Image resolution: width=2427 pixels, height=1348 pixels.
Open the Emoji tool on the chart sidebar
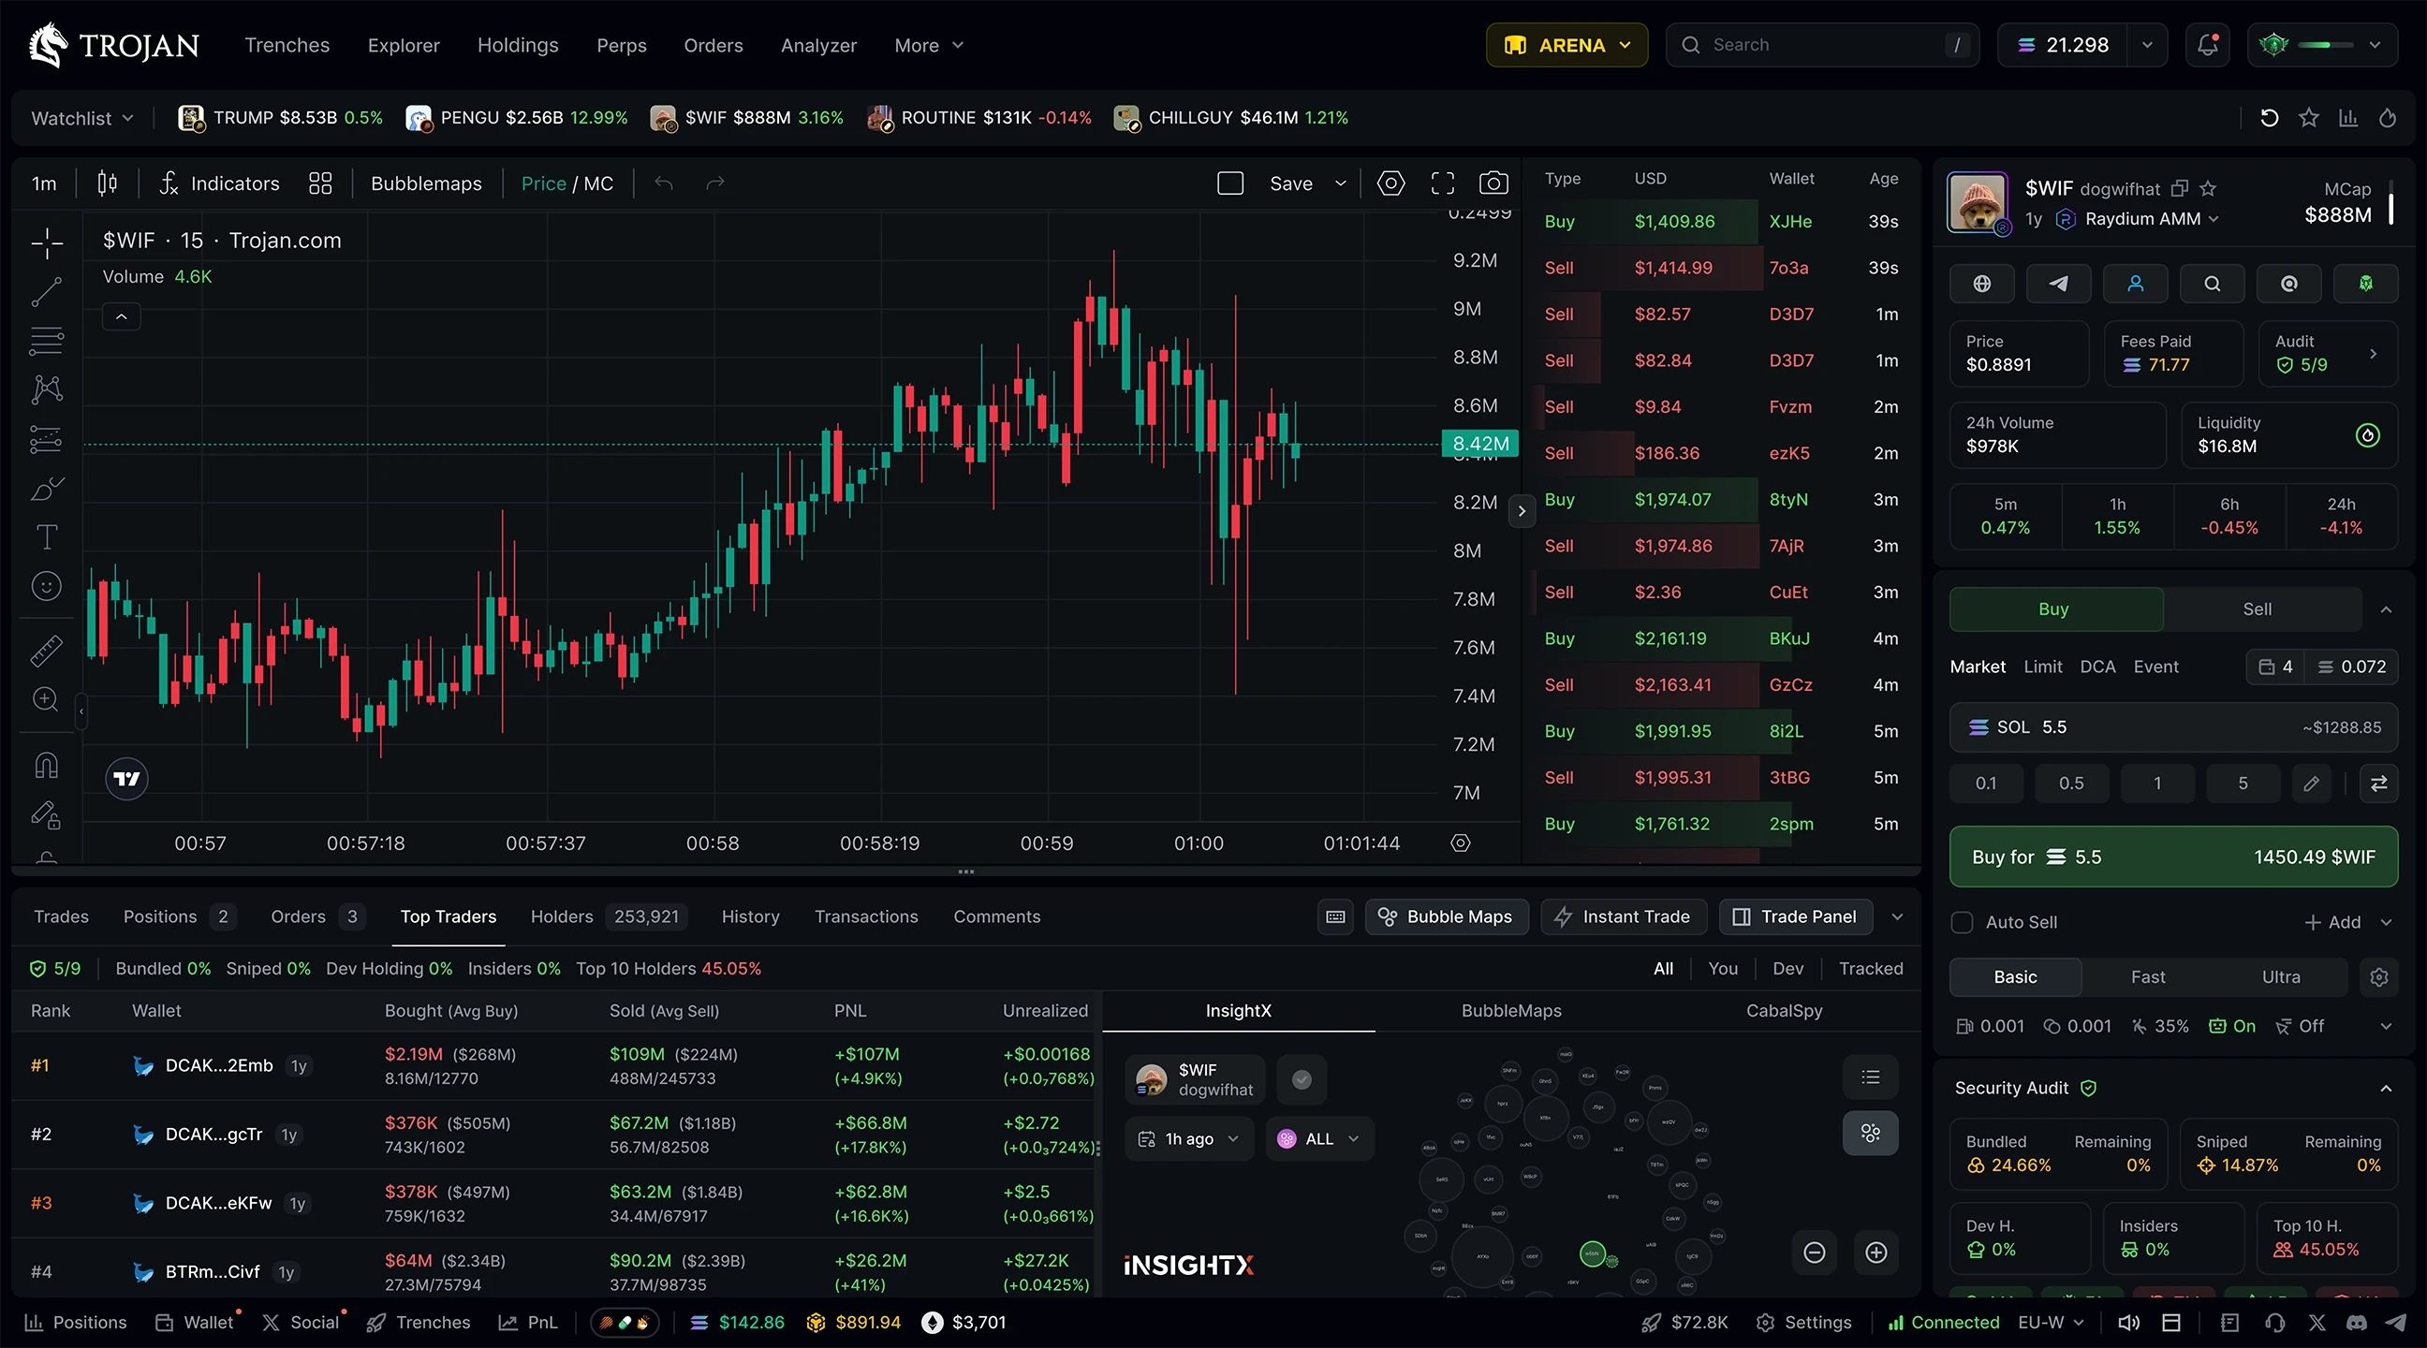click(45, 585)
